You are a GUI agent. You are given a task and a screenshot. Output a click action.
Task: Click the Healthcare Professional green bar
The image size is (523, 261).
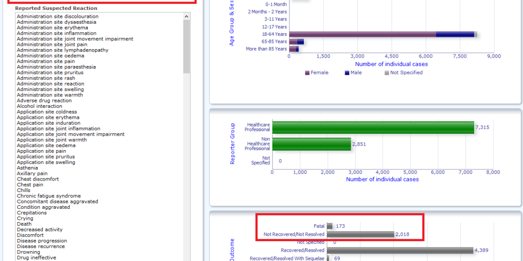click(x=373, y=128)
